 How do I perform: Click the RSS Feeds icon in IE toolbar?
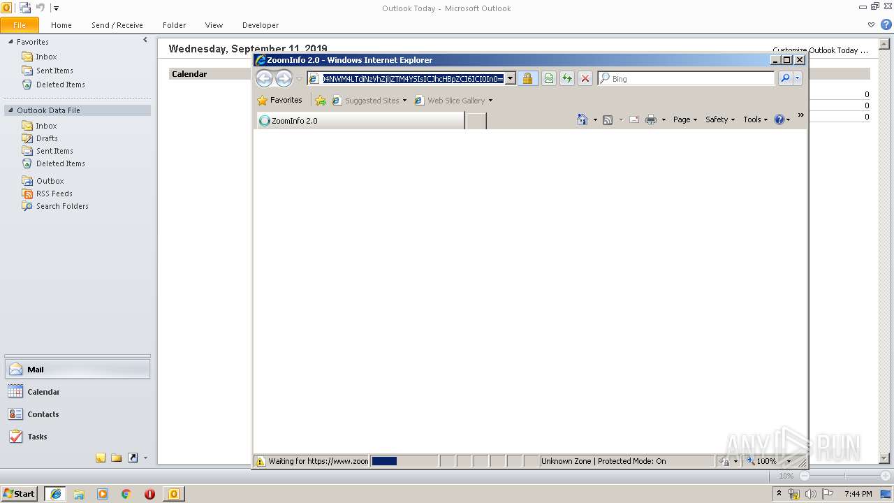tap(608, 120)
